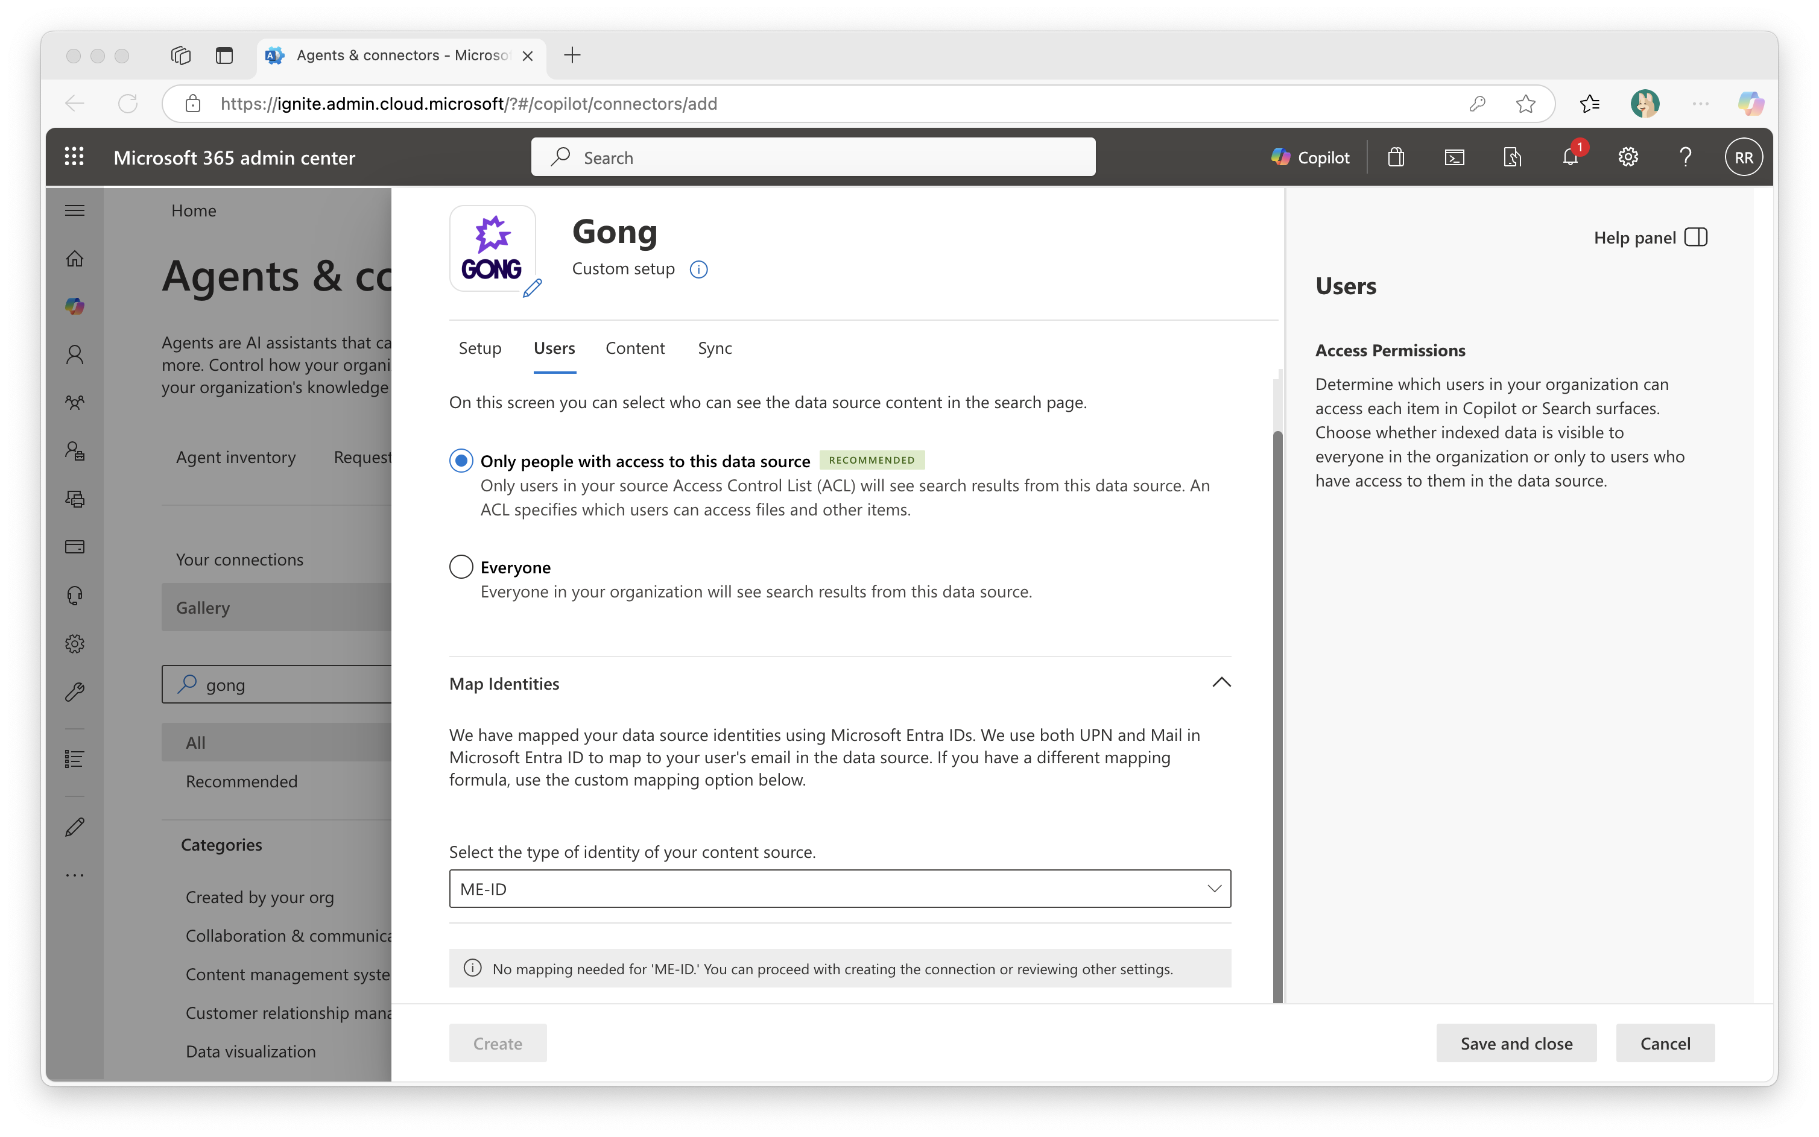Click the panel vertical scrollbar
Image resolution: width=1819 pixels, height=1137 pixels.
click(1277, 714)
